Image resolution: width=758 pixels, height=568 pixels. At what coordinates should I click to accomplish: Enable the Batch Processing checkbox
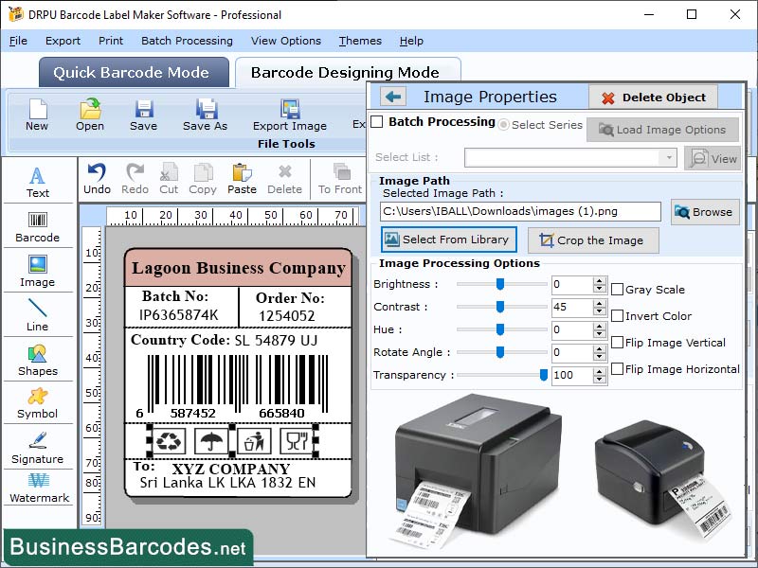378,123
